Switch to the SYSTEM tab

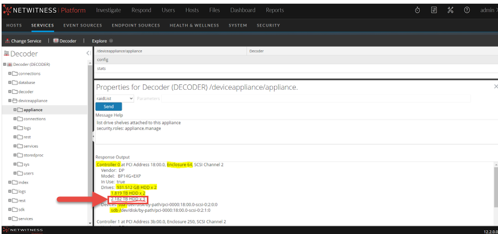(238, 25)
